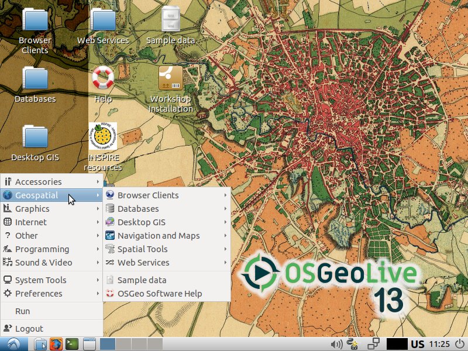The height and width of the screenshot is (351, 468).
Task: Open the INSPIRE resources desktop icon
Action: pyautogui.click(x=103, y=136)
